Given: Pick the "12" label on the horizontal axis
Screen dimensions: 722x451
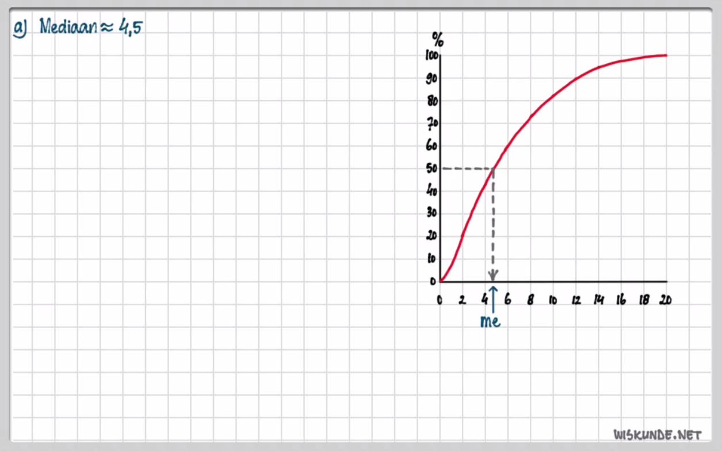Looking at the screenshot, I should [576, 300].
